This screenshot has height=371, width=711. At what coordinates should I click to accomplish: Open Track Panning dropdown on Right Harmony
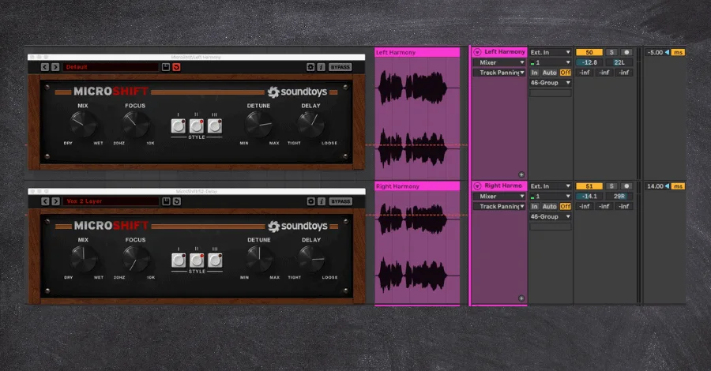pyautogui.click(x=499, y=206)
